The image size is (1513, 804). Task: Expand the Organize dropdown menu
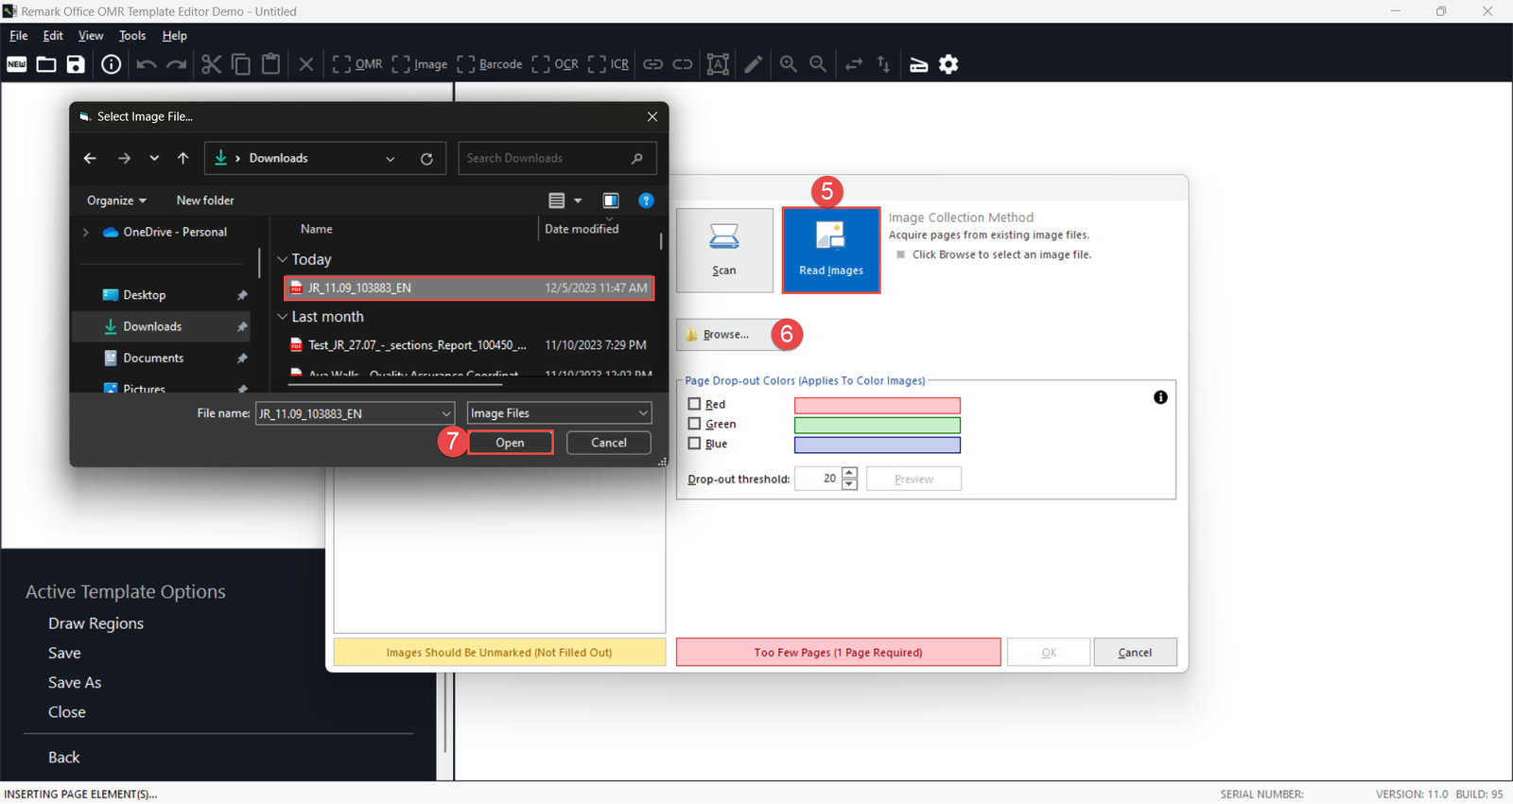coord(116,201)
